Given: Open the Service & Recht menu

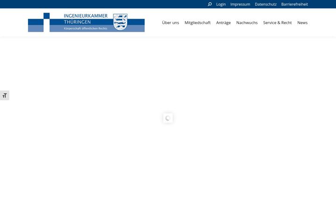Looking at the screenshot, I should [x=277, y=22].
